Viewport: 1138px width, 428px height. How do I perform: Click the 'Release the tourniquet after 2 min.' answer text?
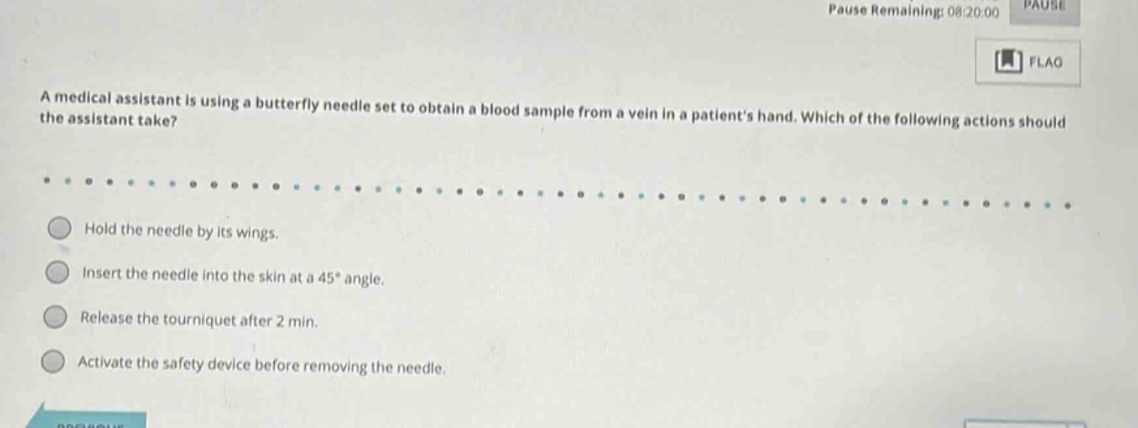pyautogui.click(x=199, y=320)
